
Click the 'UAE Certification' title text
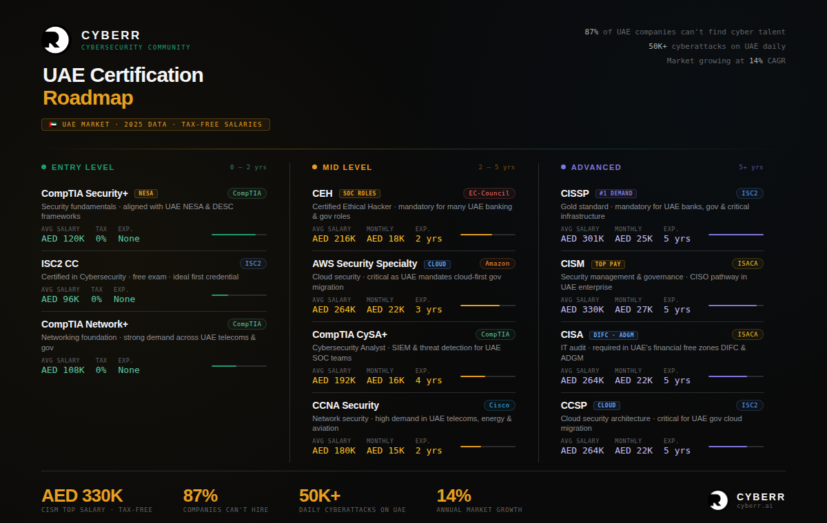[x=123, y=74]
